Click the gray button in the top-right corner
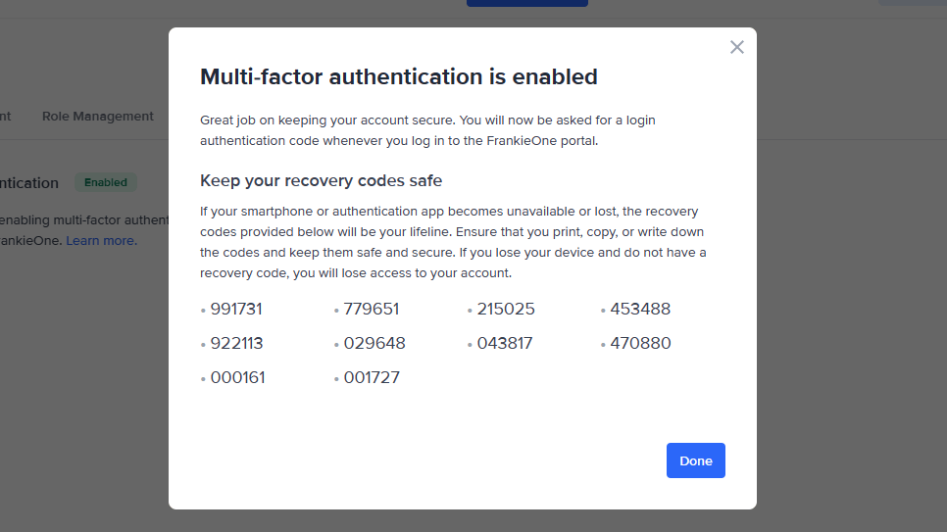The height and width of the screenshot is (532, 947). (912, 3)
